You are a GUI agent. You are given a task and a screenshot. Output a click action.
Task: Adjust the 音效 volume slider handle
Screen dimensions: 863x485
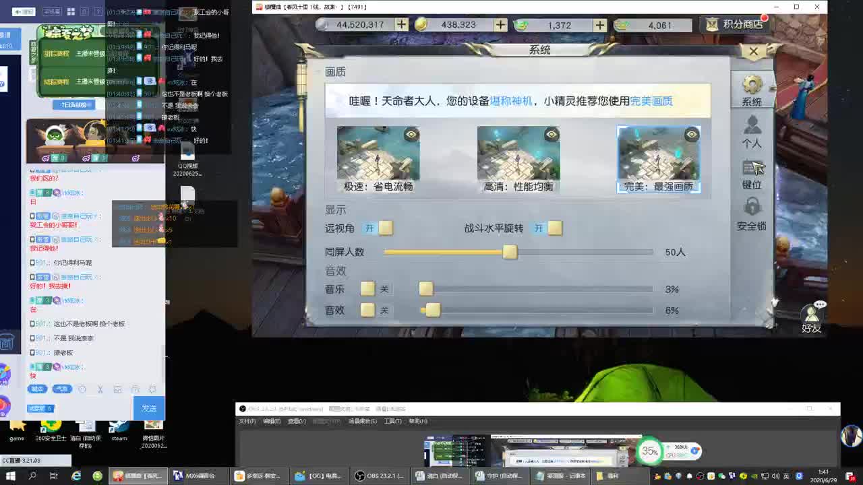tap(432, 310)
